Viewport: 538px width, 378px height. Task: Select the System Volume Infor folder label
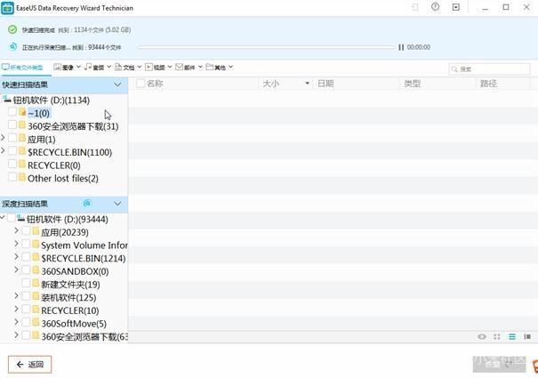pos(84,245)
